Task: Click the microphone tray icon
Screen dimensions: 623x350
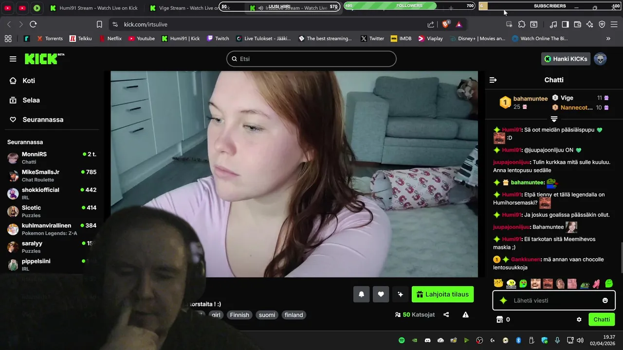Action: [557, 340]
